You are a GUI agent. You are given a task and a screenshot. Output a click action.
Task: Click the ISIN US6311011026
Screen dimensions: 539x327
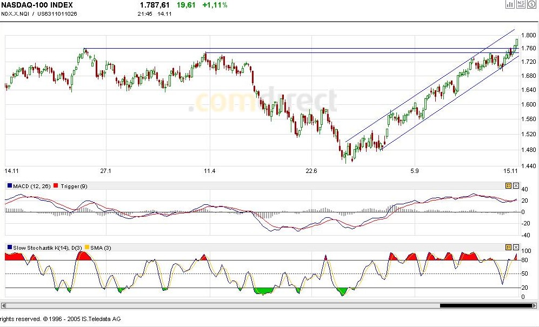coord(57,14)
